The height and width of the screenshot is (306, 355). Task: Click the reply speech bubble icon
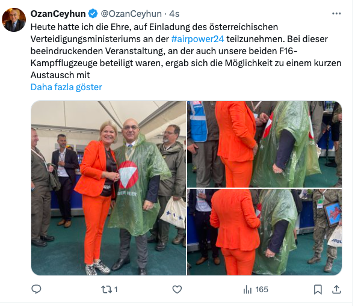click(x=36, y=289)
